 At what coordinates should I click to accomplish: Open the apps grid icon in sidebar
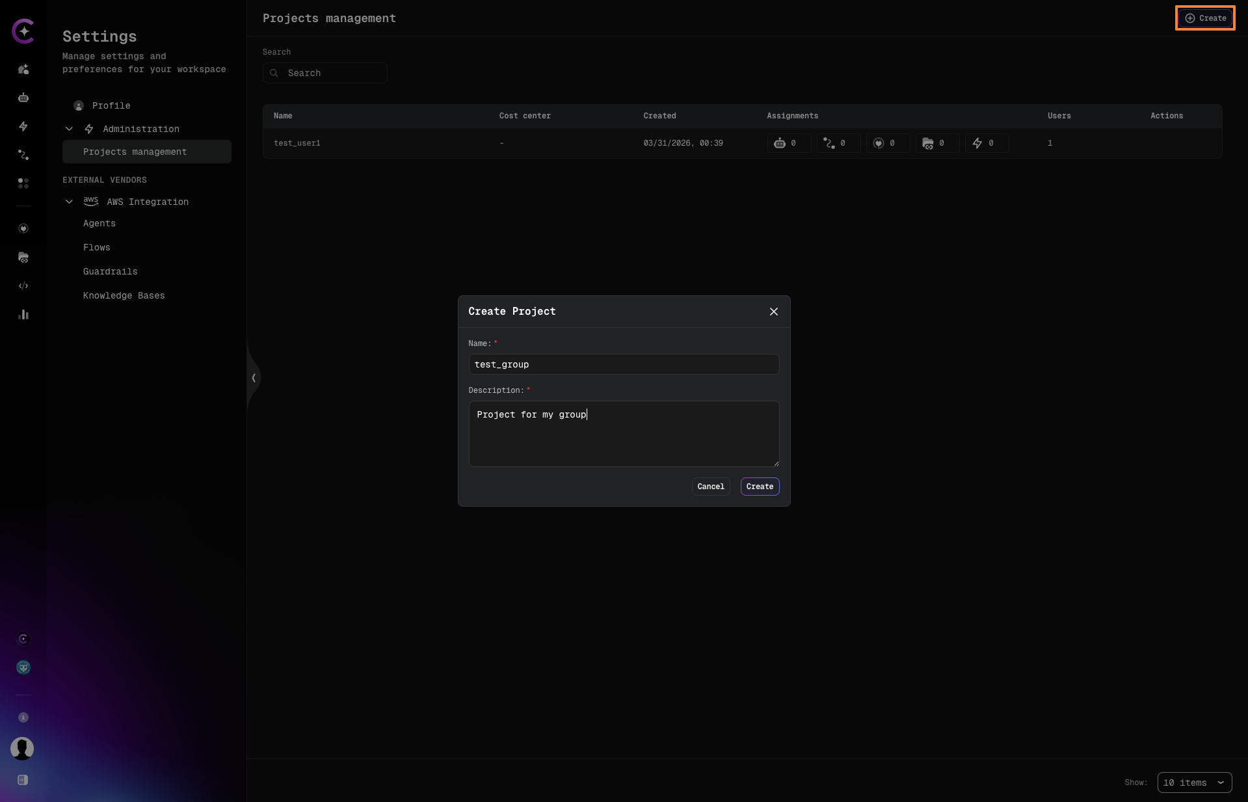23,183
